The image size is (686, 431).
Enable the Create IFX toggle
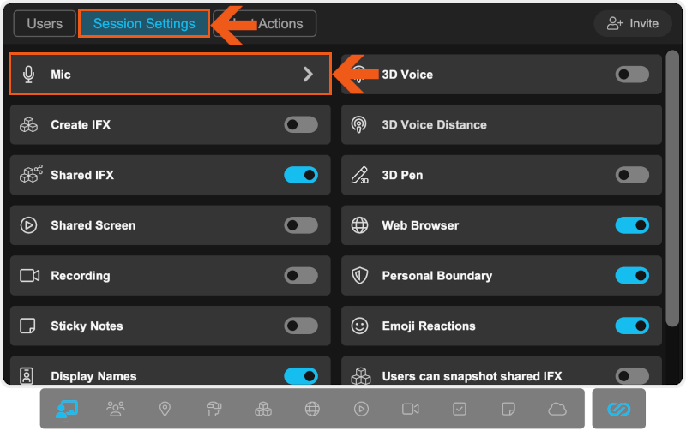300,125
